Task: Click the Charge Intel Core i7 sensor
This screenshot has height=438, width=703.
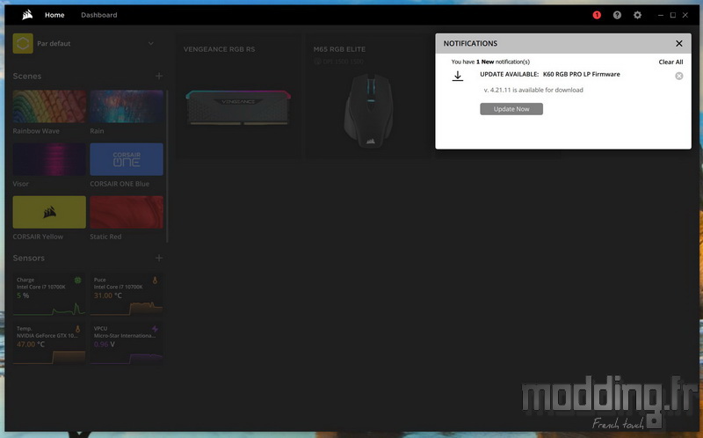Action: (x=49, y=295)
